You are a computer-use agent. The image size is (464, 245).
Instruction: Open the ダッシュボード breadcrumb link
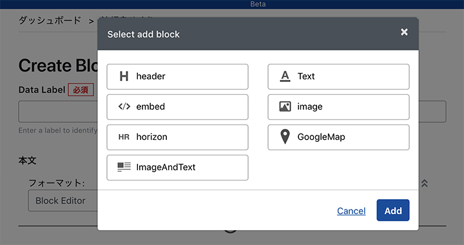[50, 21]
